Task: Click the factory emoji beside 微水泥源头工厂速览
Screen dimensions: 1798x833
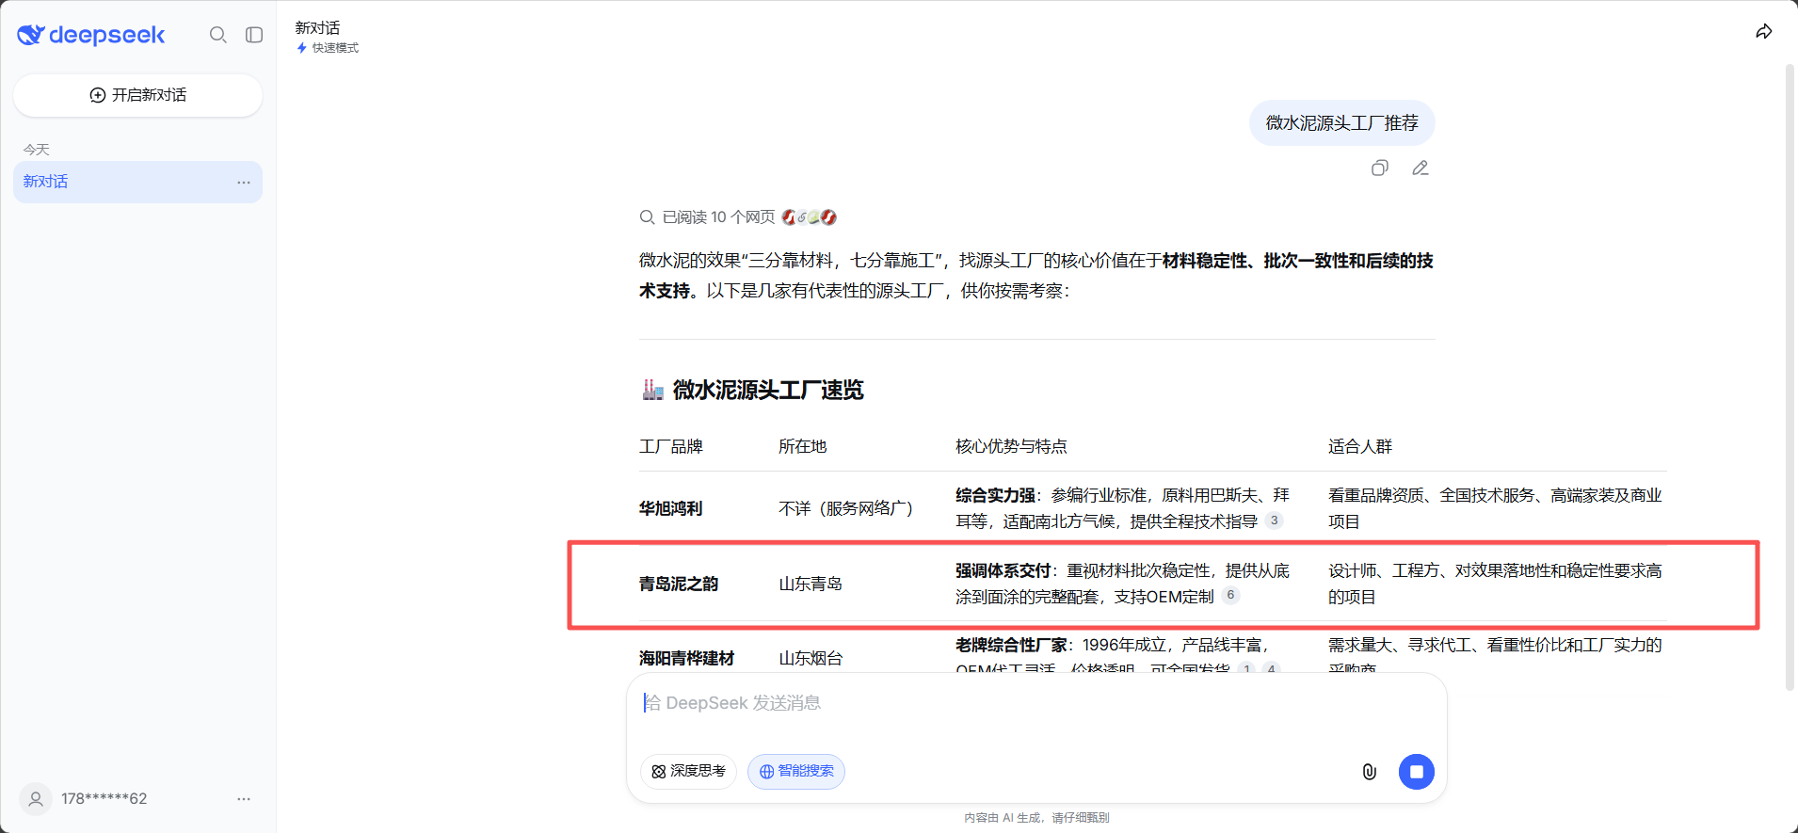Action: point(652,390)
